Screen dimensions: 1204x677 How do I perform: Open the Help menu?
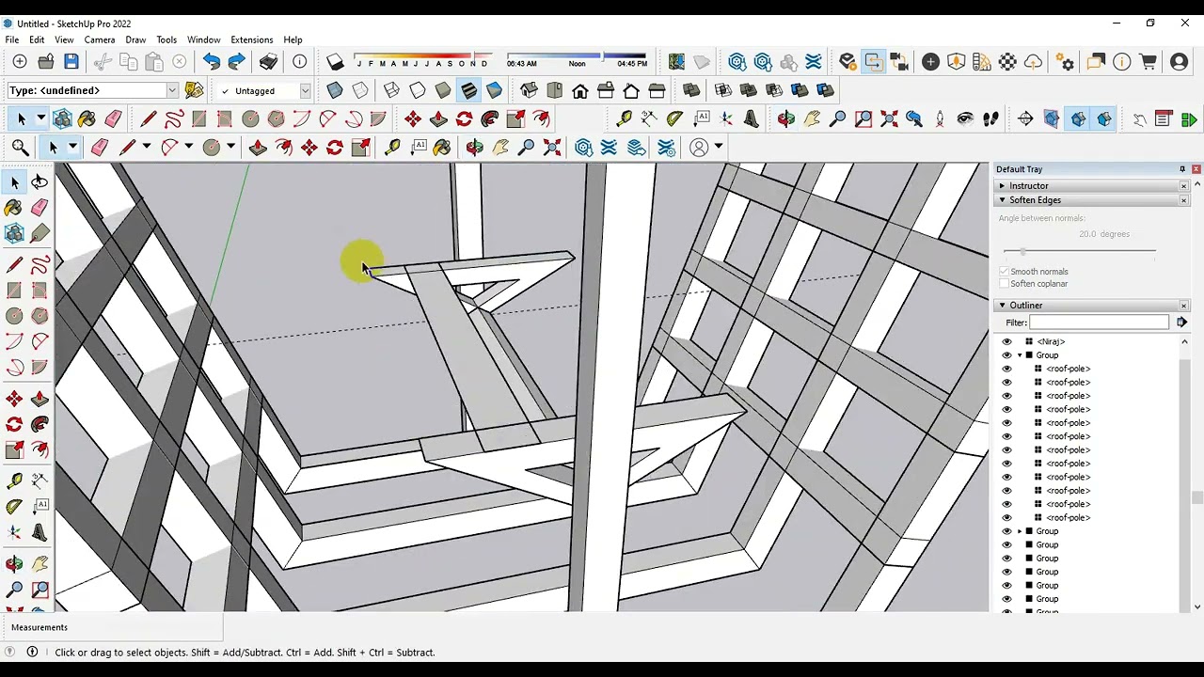point(293,39)
